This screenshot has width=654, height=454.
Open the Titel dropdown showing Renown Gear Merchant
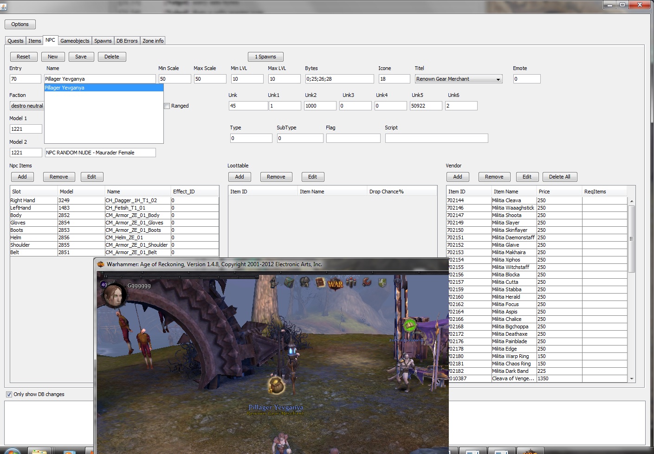(459, 79)
